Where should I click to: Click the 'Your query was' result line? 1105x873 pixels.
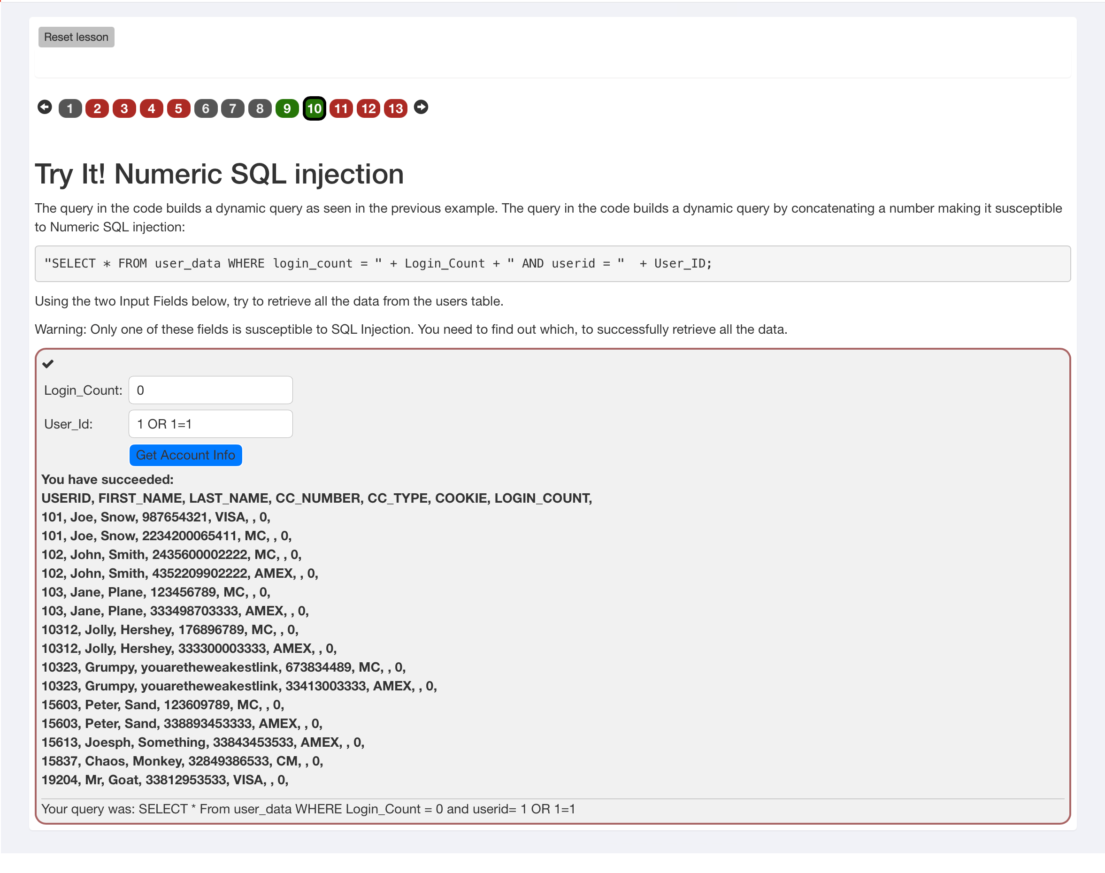coord(308,809)
